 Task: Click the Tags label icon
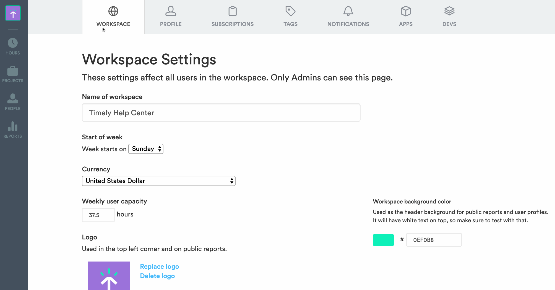coord(290,11)
